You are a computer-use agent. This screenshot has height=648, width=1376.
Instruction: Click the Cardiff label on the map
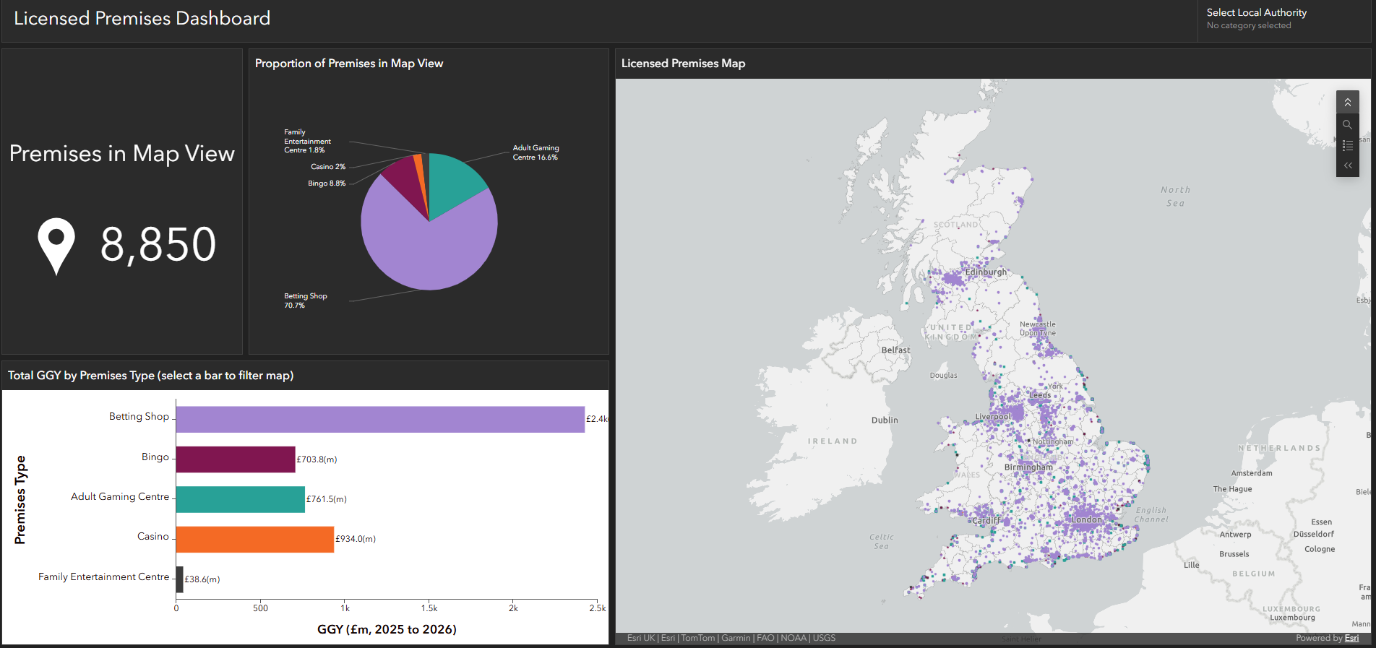point(986,521)
